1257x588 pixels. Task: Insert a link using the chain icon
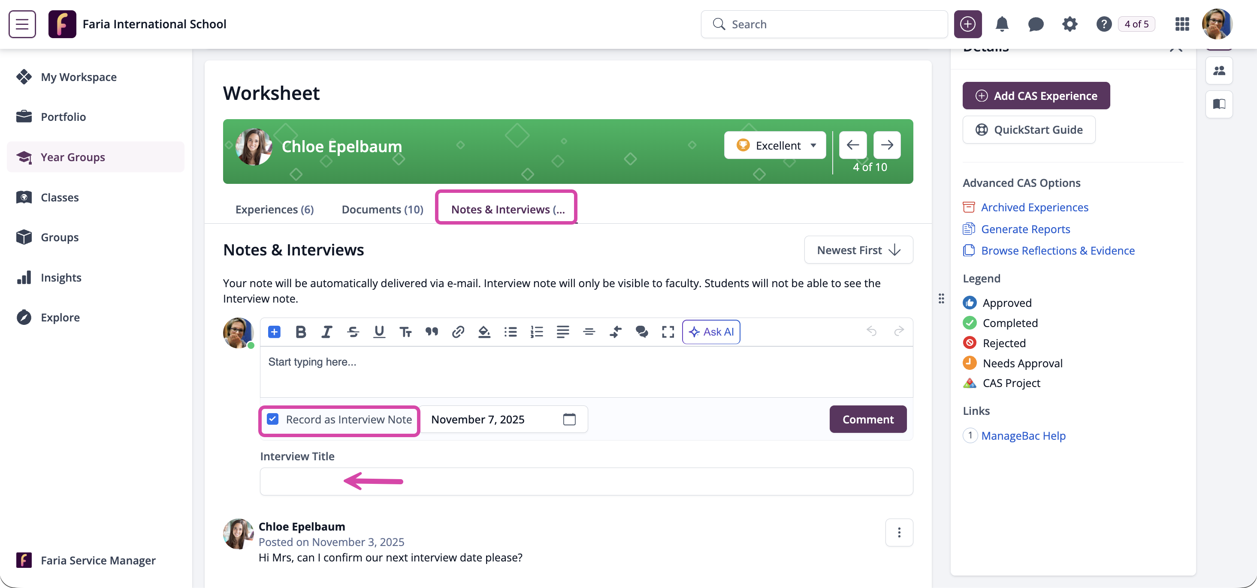[x=458, y=332]
